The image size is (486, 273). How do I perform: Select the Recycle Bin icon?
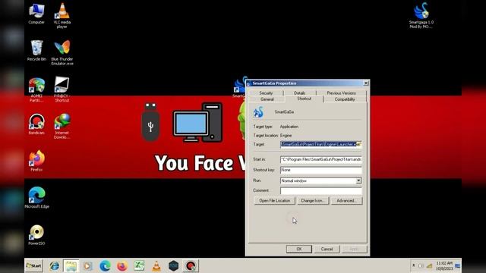[36, 51]
